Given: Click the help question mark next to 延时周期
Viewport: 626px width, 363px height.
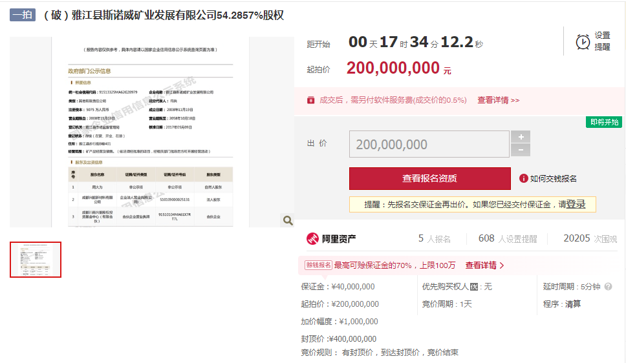Looking at the screenshot, I should tap(608, 286).
